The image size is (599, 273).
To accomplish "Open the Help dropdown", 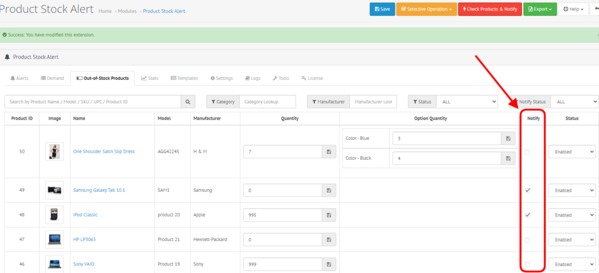I will 573,9.
